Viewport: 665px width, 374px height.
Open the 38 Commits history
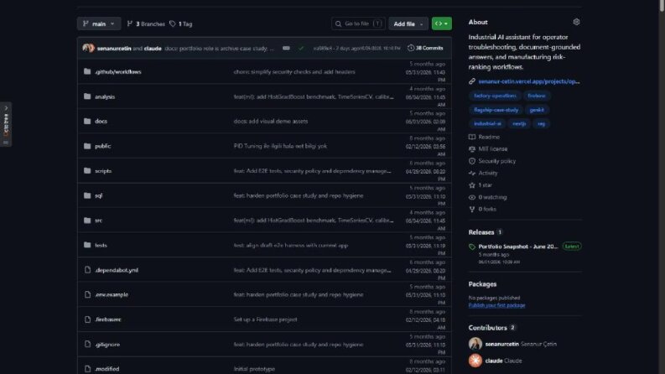pos(425,49)
